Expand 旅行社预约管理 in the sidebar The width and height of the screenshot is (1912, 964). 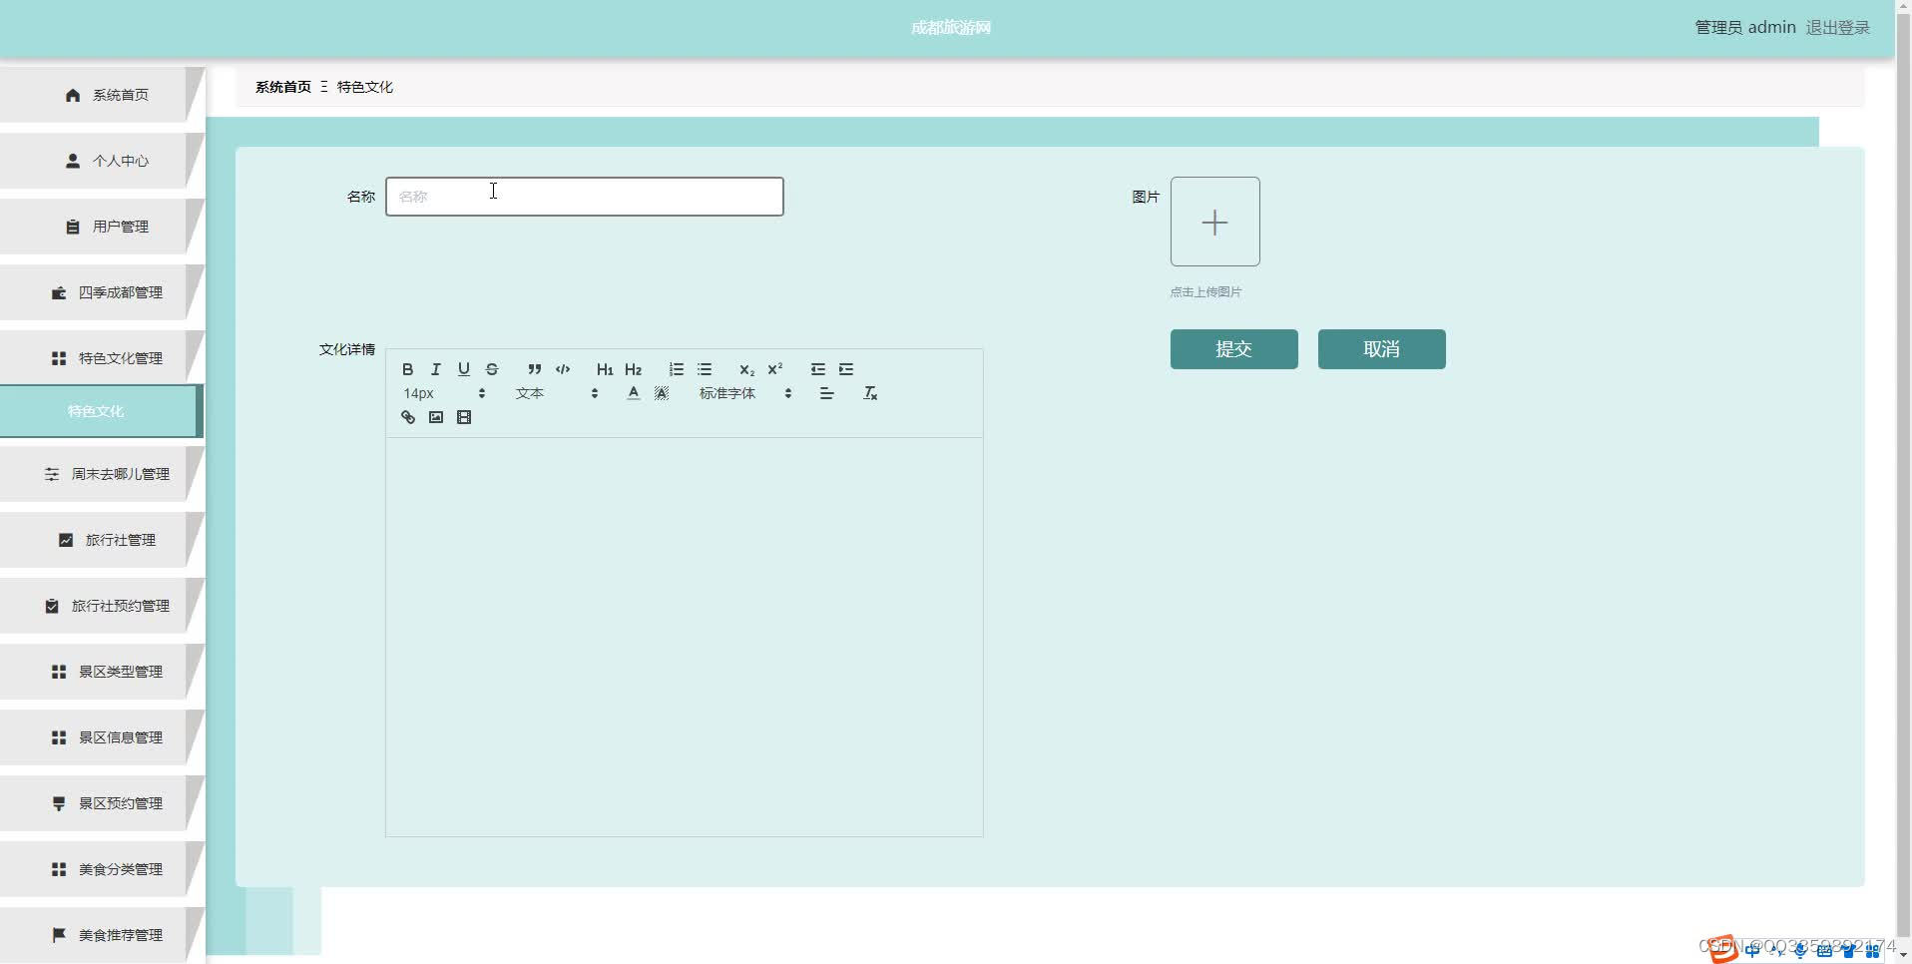point(102,606)
